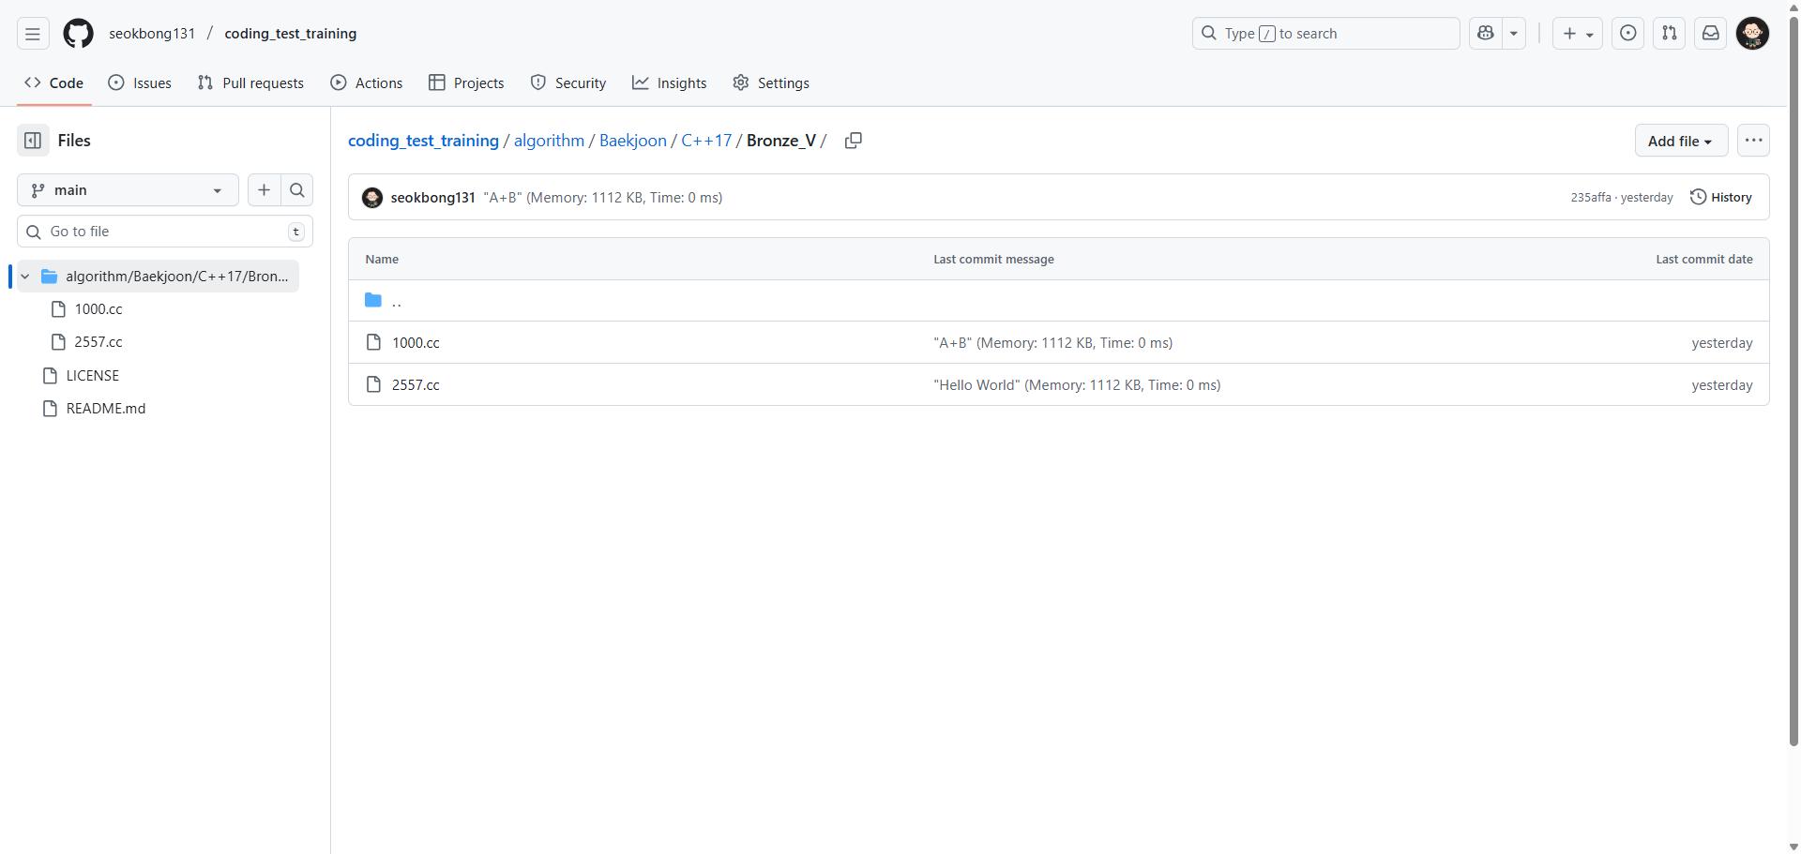Collapse the Files side panel
This screenshot has width=1801, height=854.
click(33, 141)
